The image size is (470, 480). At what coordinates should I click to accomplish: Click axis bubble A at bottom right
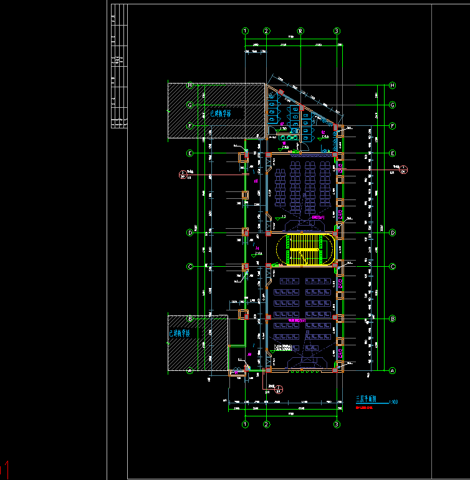point(393,370)
